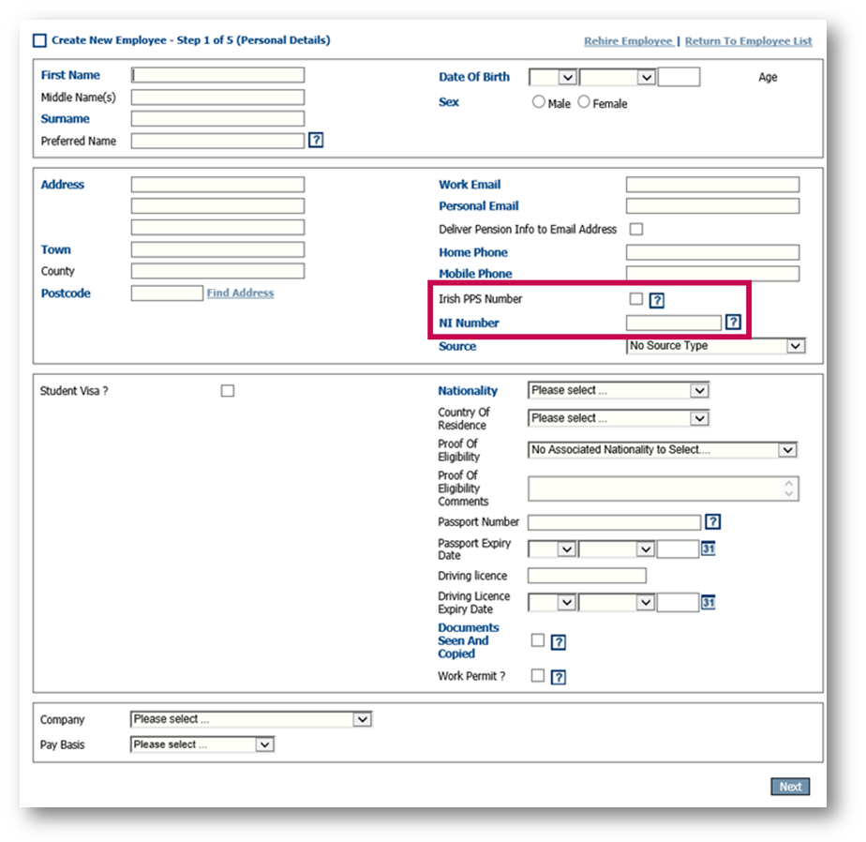Click help icon beside Irish PPS Number
The height and width of the screenshot is (842, 866).
click(657, 300)
